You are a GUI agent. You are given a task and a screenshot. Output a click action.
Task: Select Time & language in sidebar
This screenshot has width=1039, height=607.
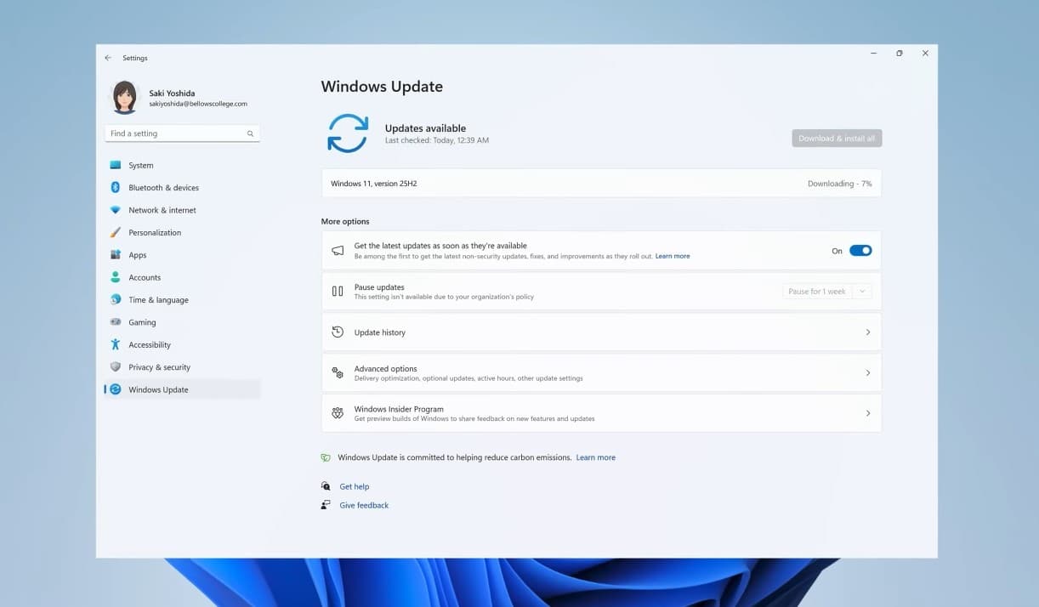click(158, 300)
